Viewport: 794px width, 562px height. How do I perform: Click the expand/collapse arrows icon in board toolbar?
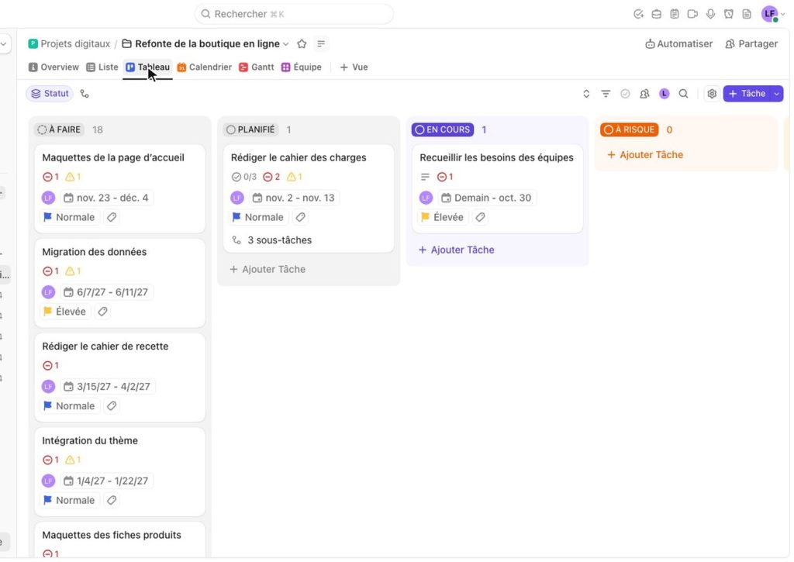click(586, 94)
